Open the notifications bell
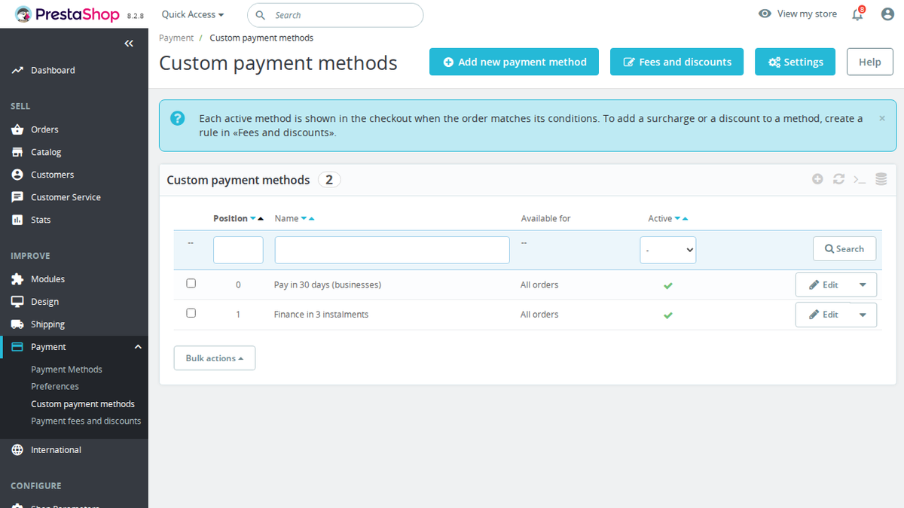Screen dimensions: 904x508 click(857, 14)
